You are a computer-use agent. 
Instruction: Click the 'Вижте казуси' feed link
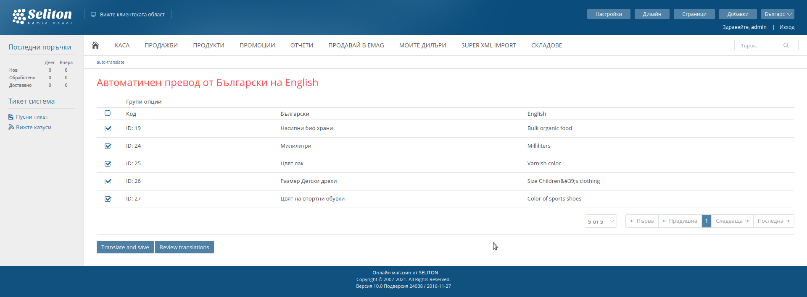(x=33, y=128)
